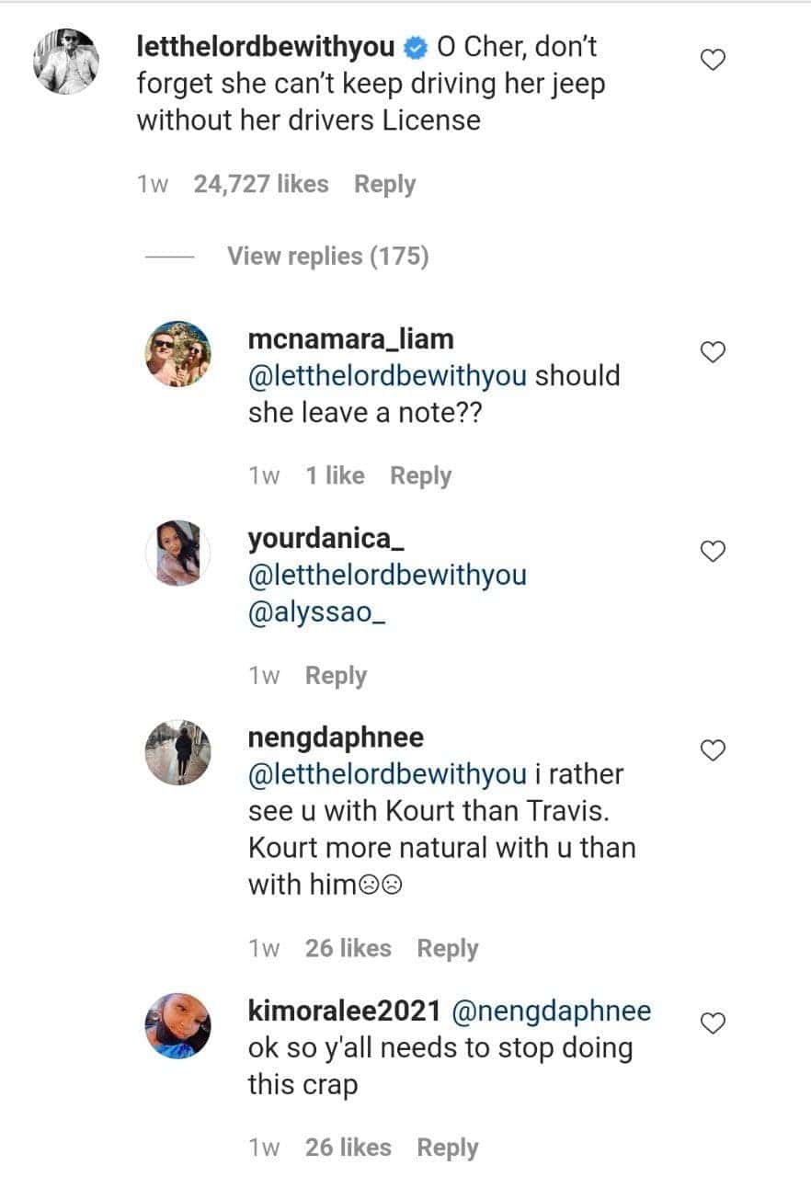Tap the heart on mcnamara_liam's reply
The image size is (811, 1177).
tap(714, 352)
